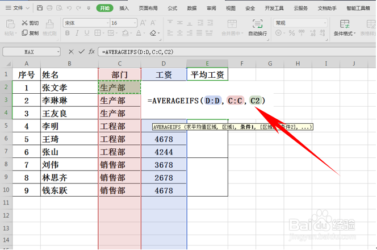
Task: Open the File (文件) menu
Action: [x=17, y=8]
